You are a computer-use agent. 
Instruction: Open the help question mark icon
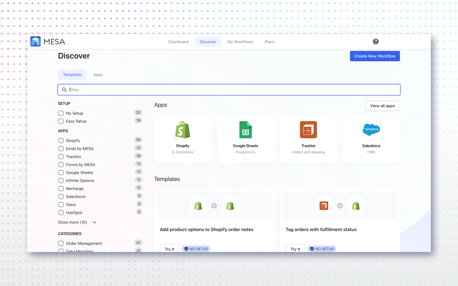376,42
